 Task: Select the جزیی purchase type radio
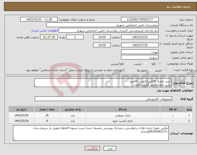coord(166,69)
